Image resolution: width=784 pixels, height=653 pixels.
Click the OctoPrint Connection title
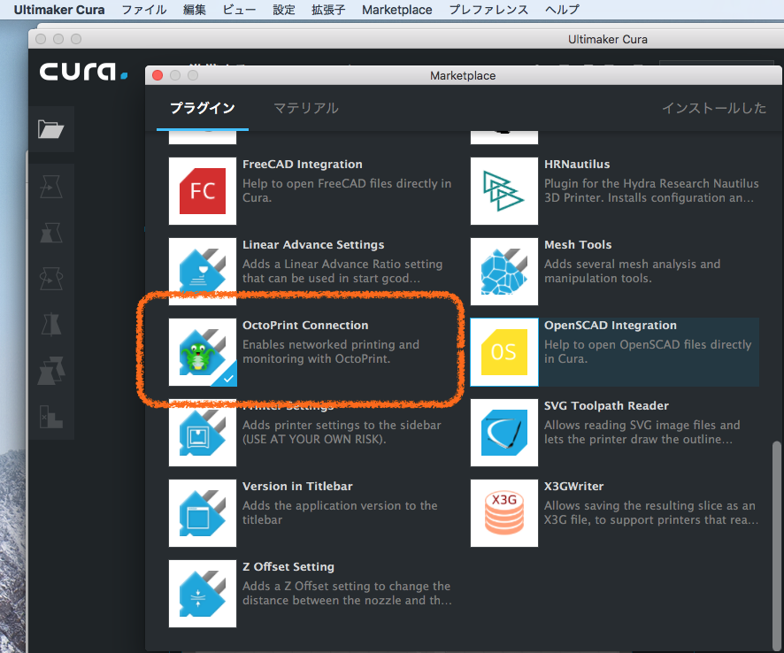pos(305,325)
